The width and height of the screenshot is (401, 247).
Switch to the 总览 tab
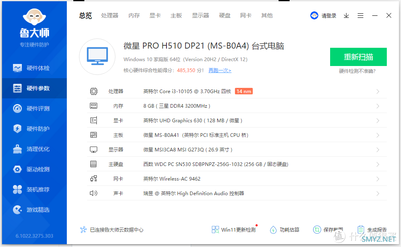[85, 16]
